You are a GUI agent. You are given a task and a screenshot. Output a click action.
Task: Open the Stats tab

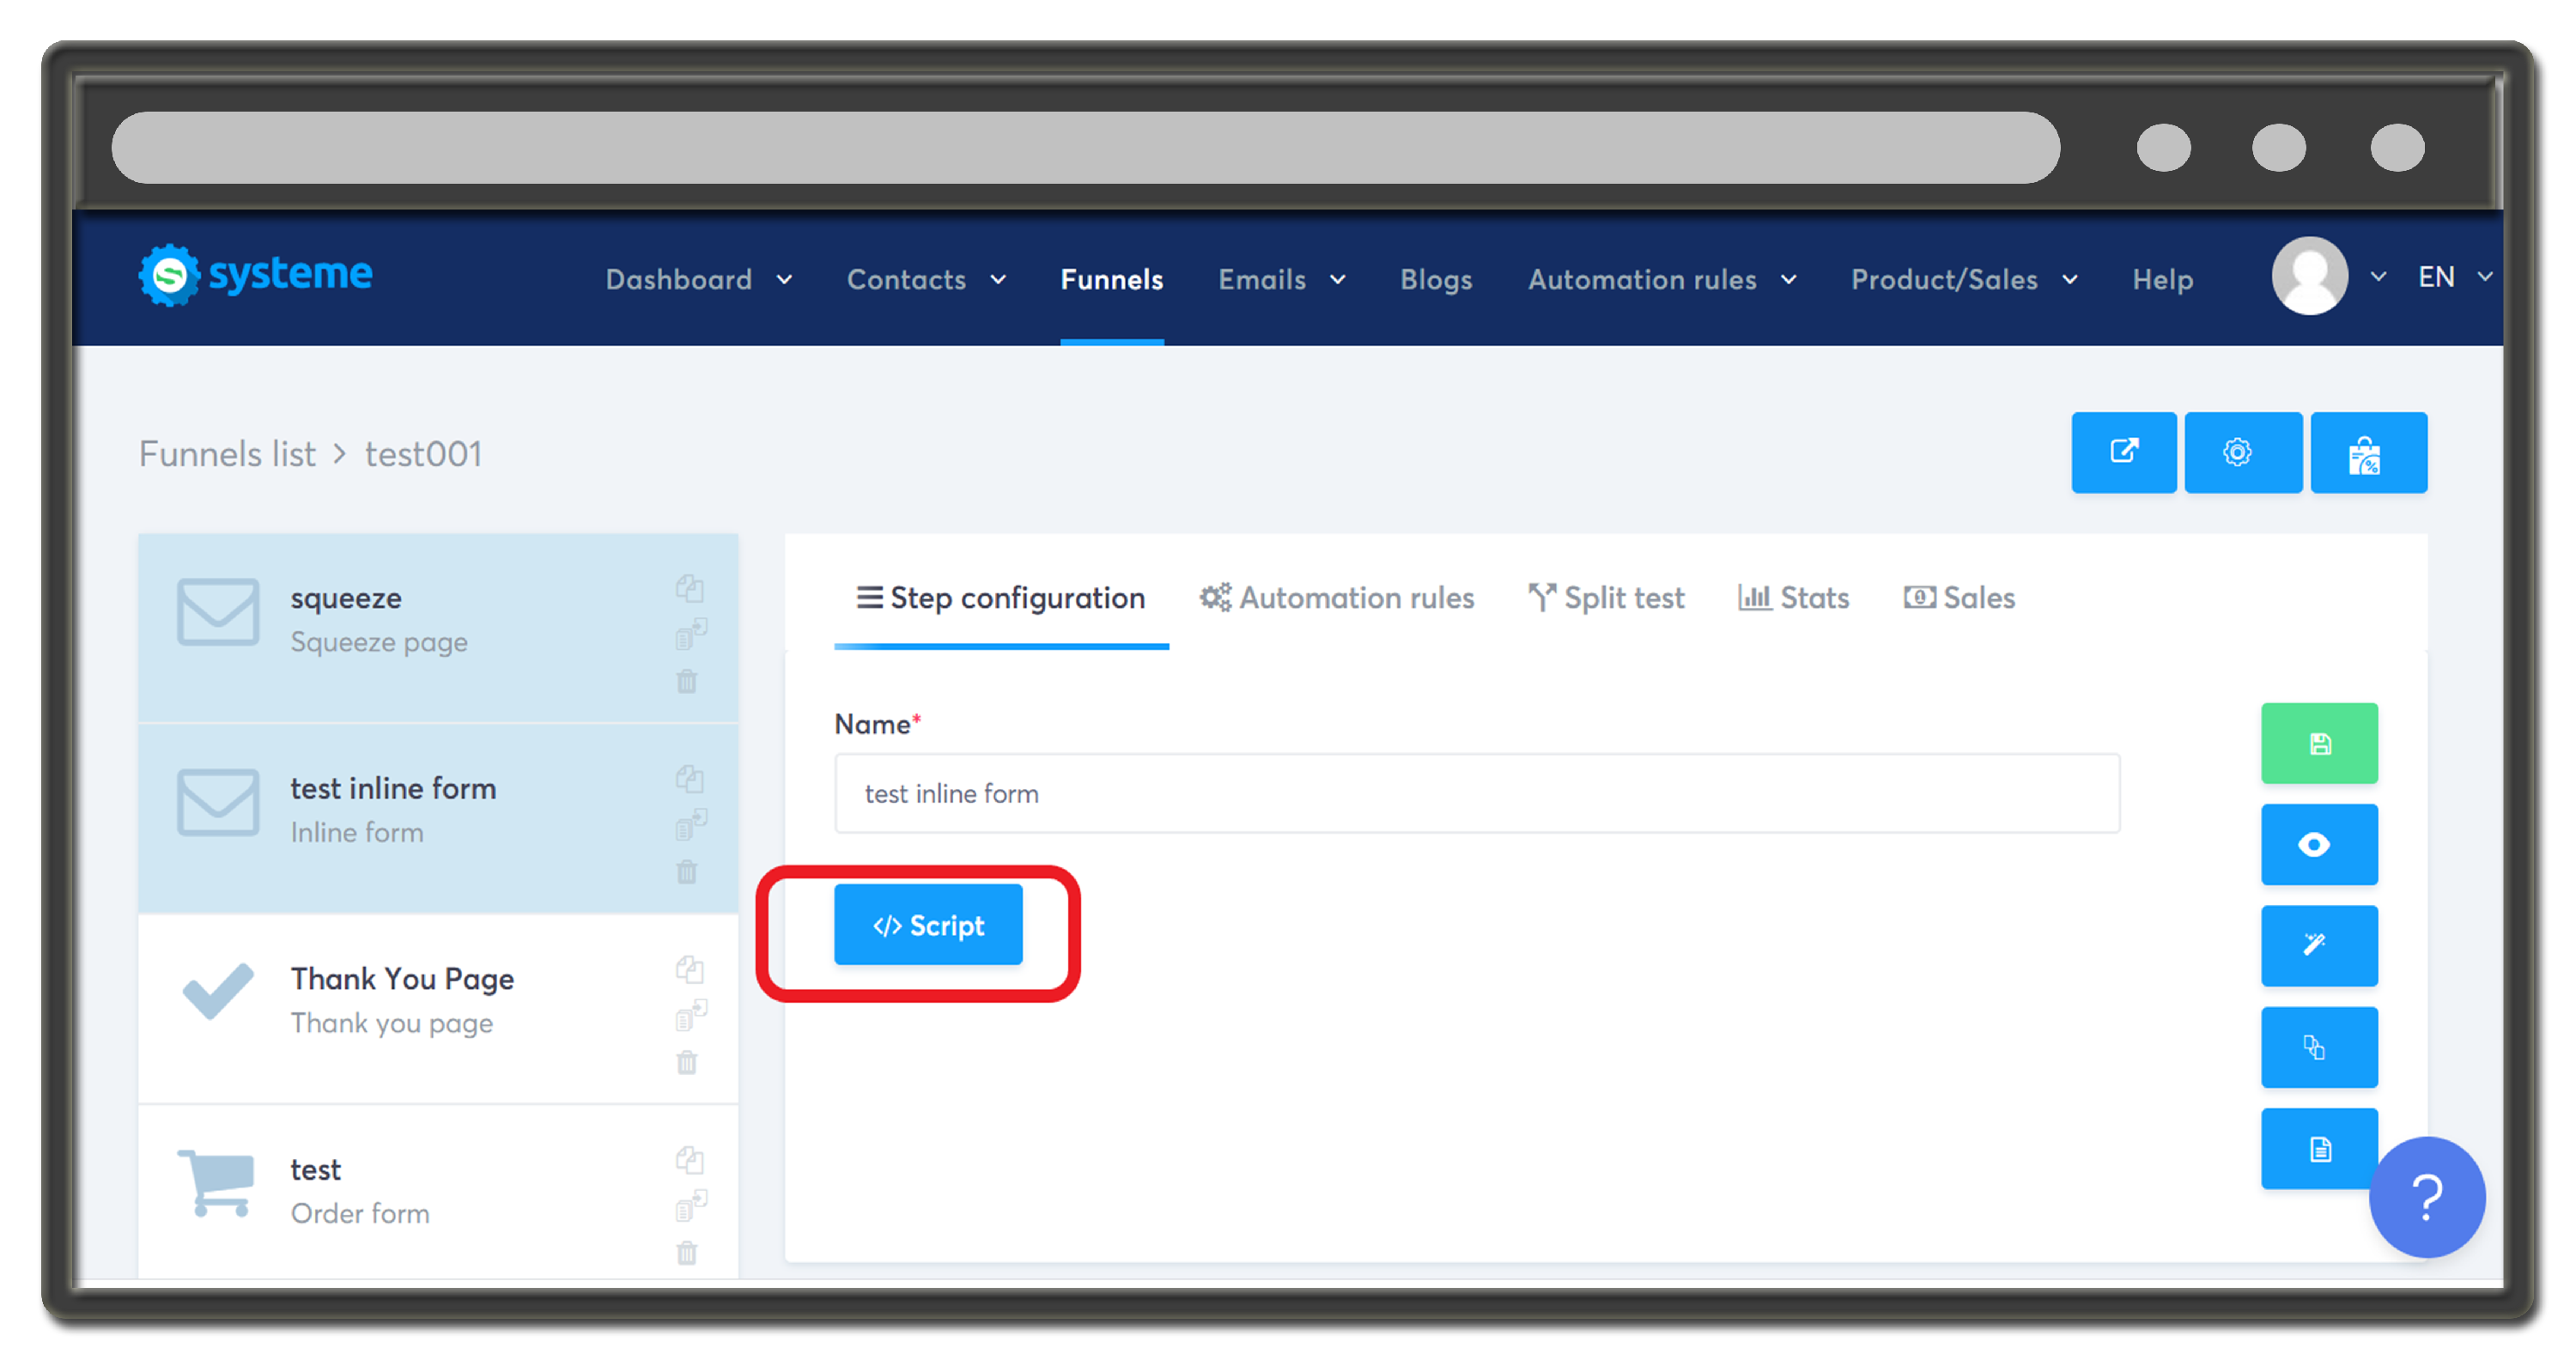tap(1793, 597)
